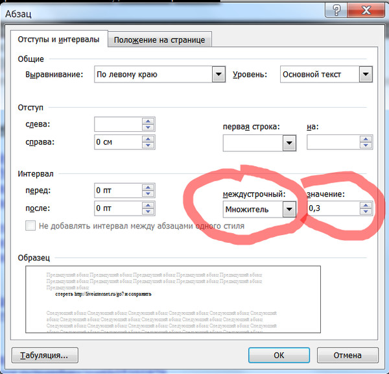Decrease the значение multiplier value
The image size is (389, 374).
[366, 212]
